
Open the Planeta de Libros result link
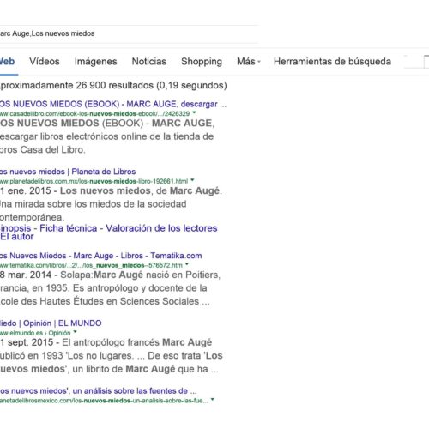coord(68,172)
